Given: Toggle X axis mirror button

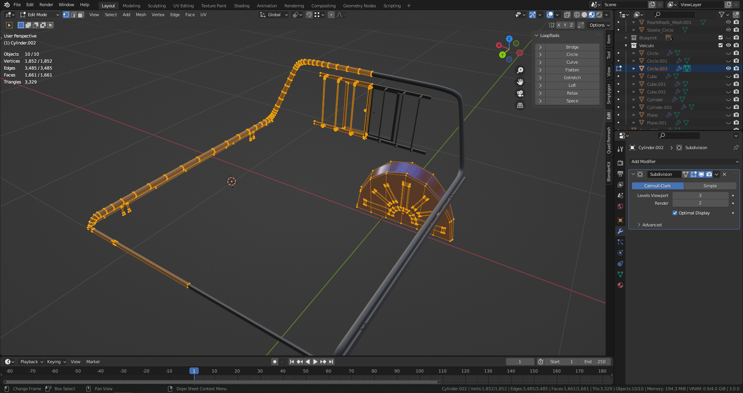Looking at the screenshot, I should pos(558,25).
